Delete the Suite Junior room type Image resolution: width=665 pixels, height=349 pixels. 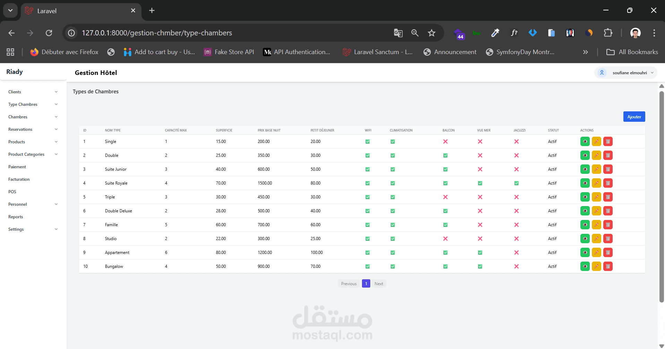click(608, 169)
